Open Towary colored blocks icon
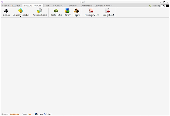Image resolution: width=170 pixels, height=116 pixels. 67,11
